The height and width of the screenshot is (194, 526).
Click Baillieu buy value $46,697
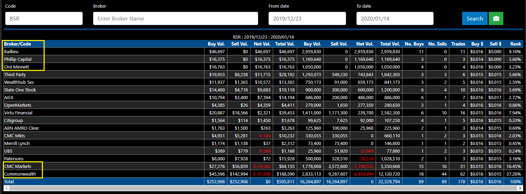tap(217, 51)
